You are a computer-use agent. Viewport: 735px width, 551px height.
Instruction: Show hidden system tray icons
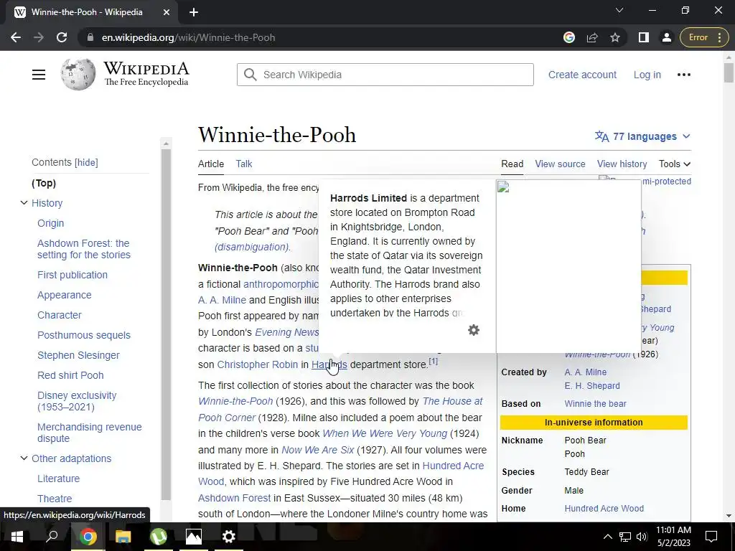[x=607, y=537]
